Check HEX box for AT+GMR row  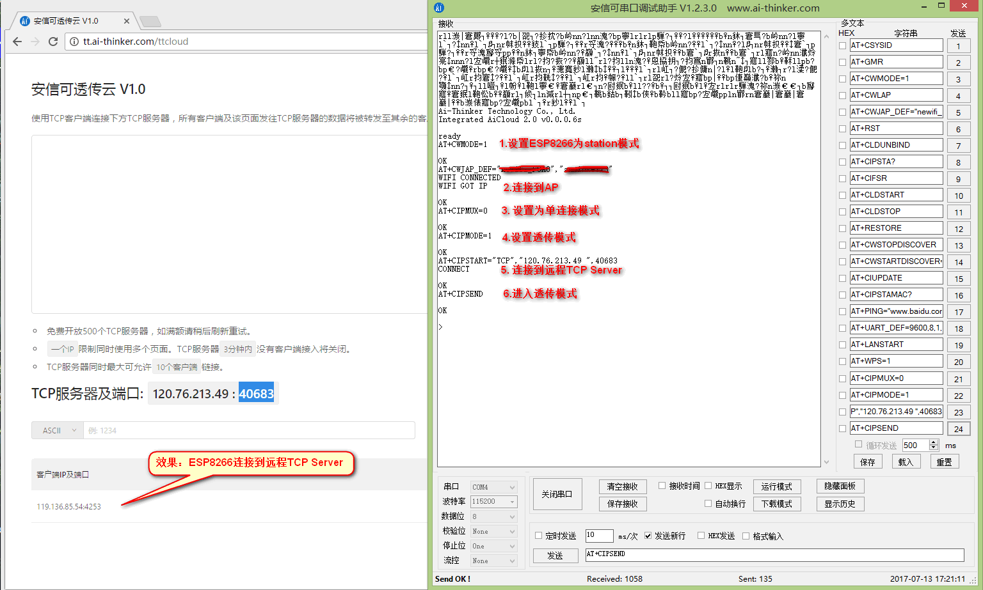click(x=843, y=62)
